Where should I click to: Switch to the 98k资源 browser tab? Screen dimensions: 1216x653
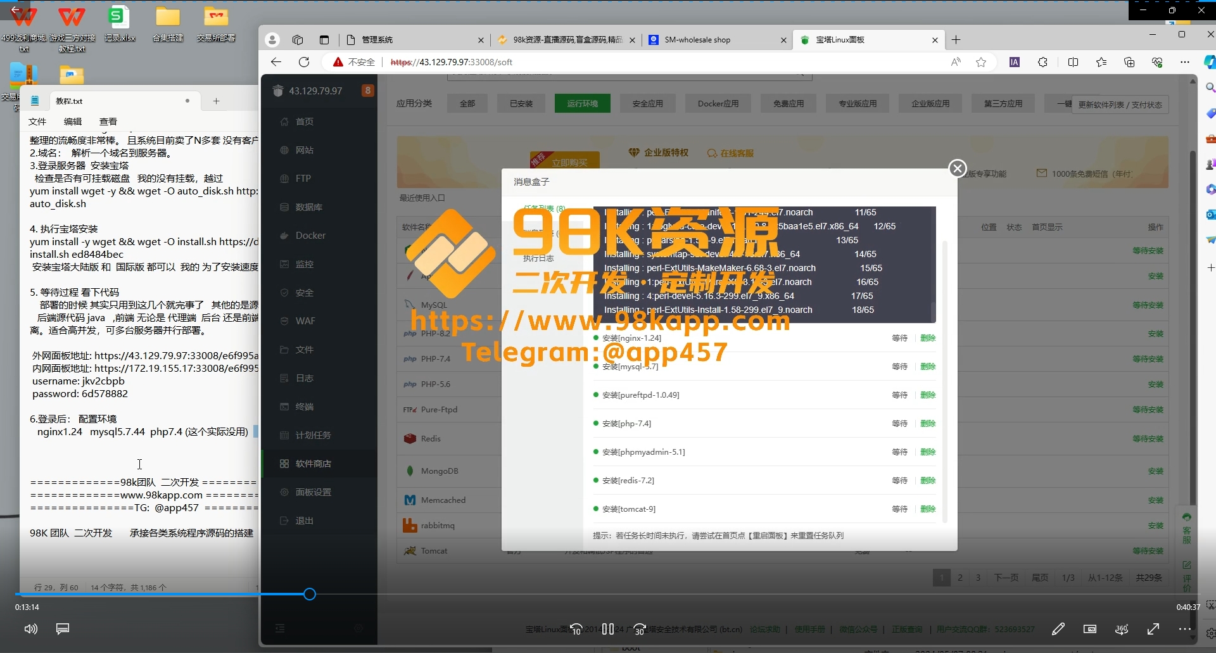pos(566,40)
